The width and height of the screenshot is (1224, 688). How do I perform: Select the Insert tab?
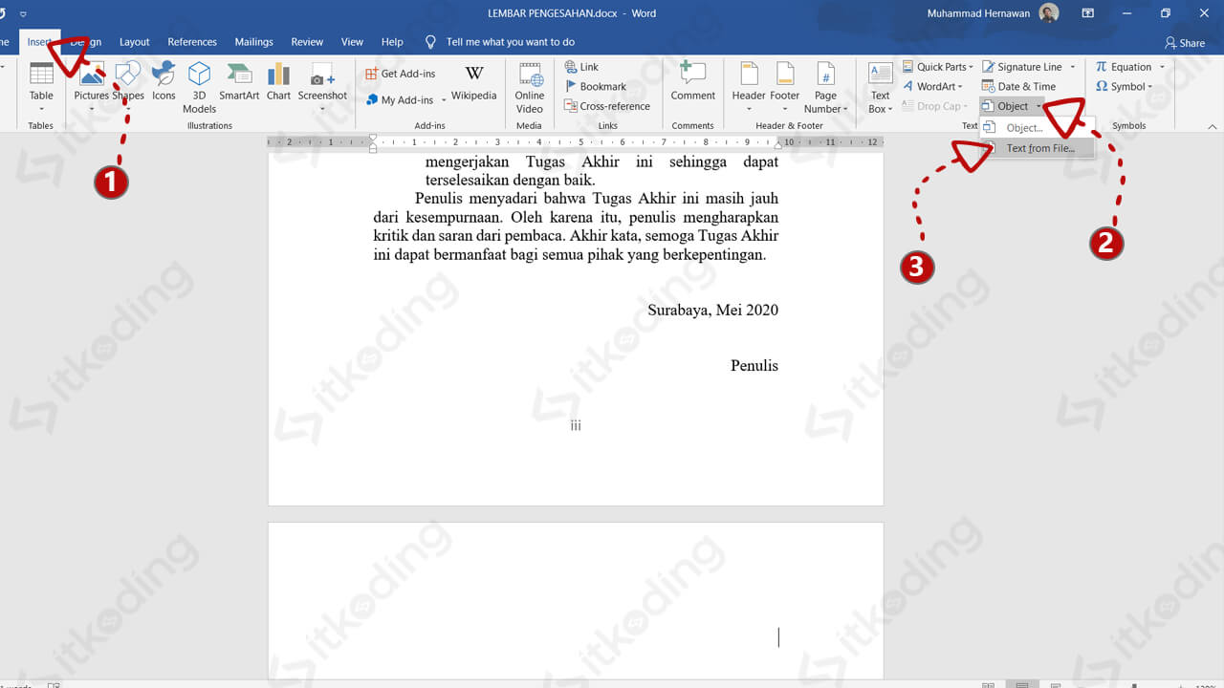(x=39, y=42)
